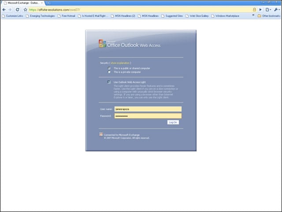
Task: Close the Microsoft Exchange tab
Action: pyautogui.click(x=42, y=3)
